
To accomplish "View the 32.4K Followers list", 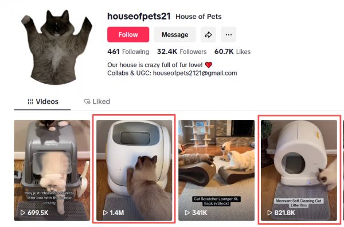I will pos(182,52).
